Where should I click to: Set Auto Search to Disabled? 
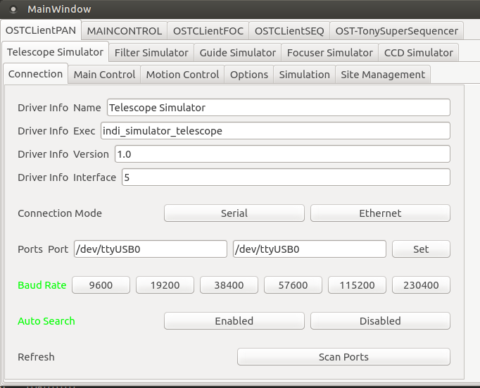tap(380, 321)
